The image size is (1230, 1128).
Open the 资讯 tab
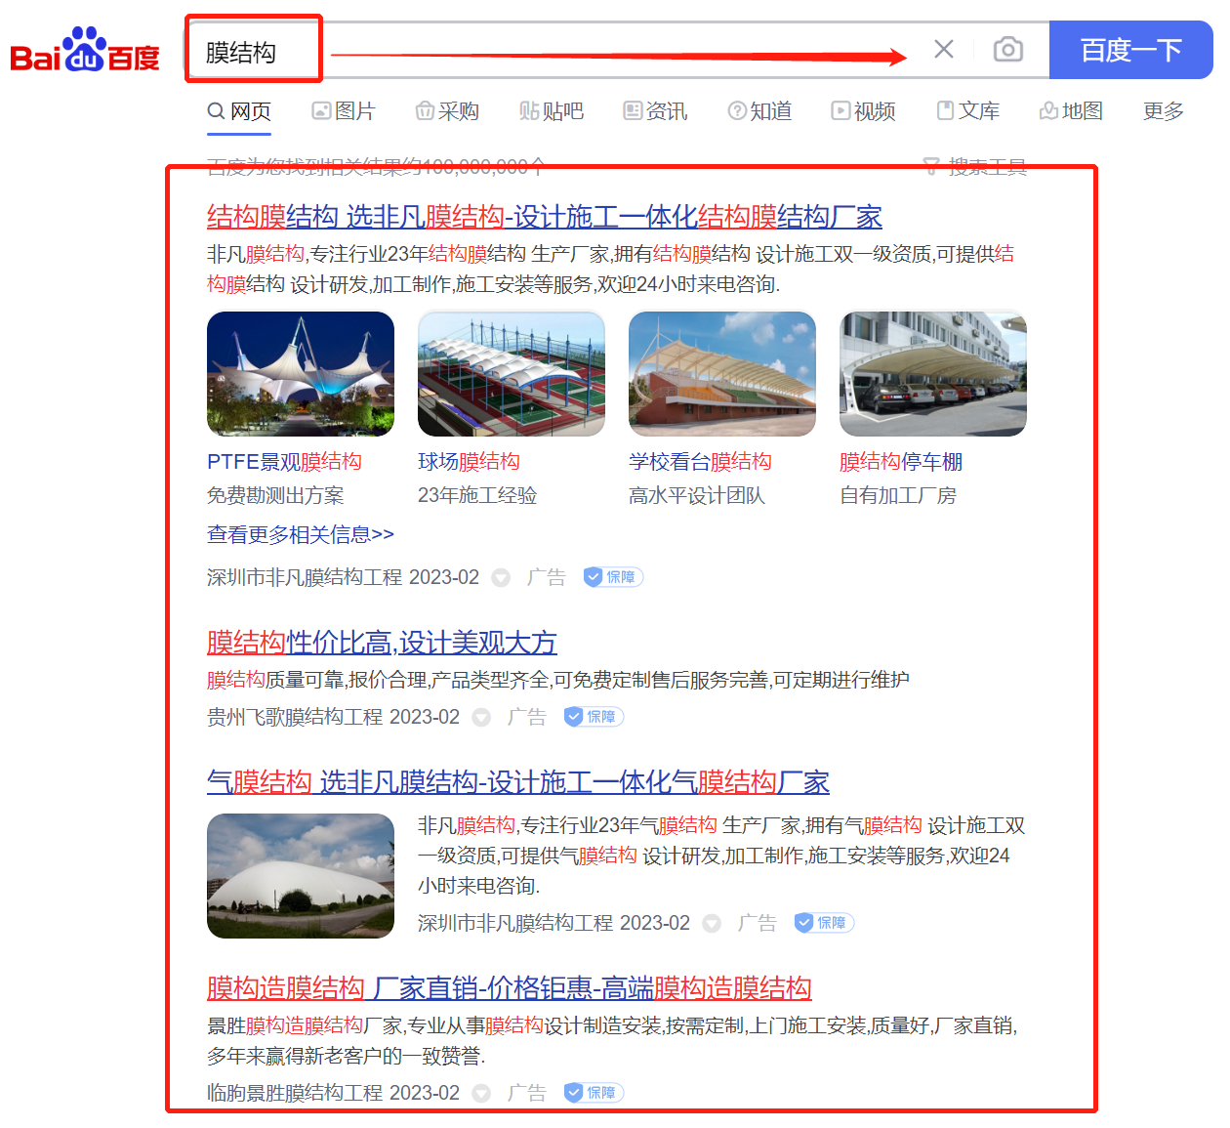(x=655, y=111)
